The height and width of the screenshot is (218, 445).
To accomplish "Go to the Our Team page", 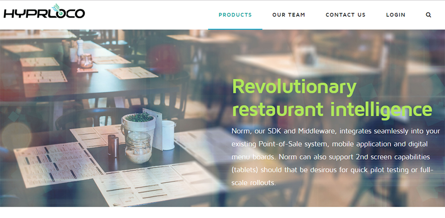I will click(x=289, y=15).
